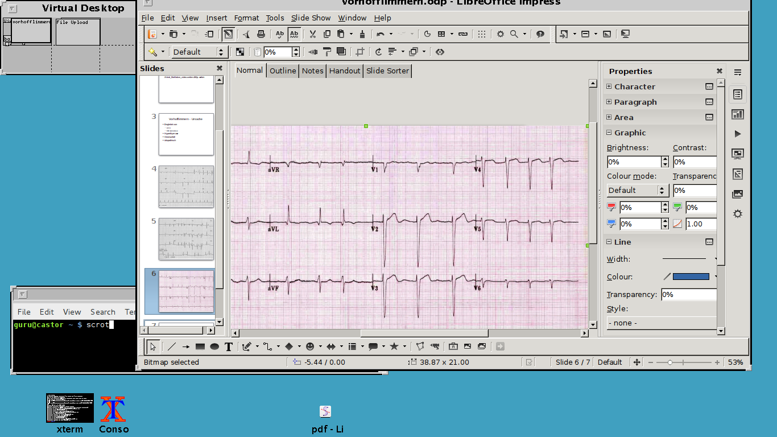777x437 pixels.
Task: Click the Cut scissors icon
Action: [313, 34]
